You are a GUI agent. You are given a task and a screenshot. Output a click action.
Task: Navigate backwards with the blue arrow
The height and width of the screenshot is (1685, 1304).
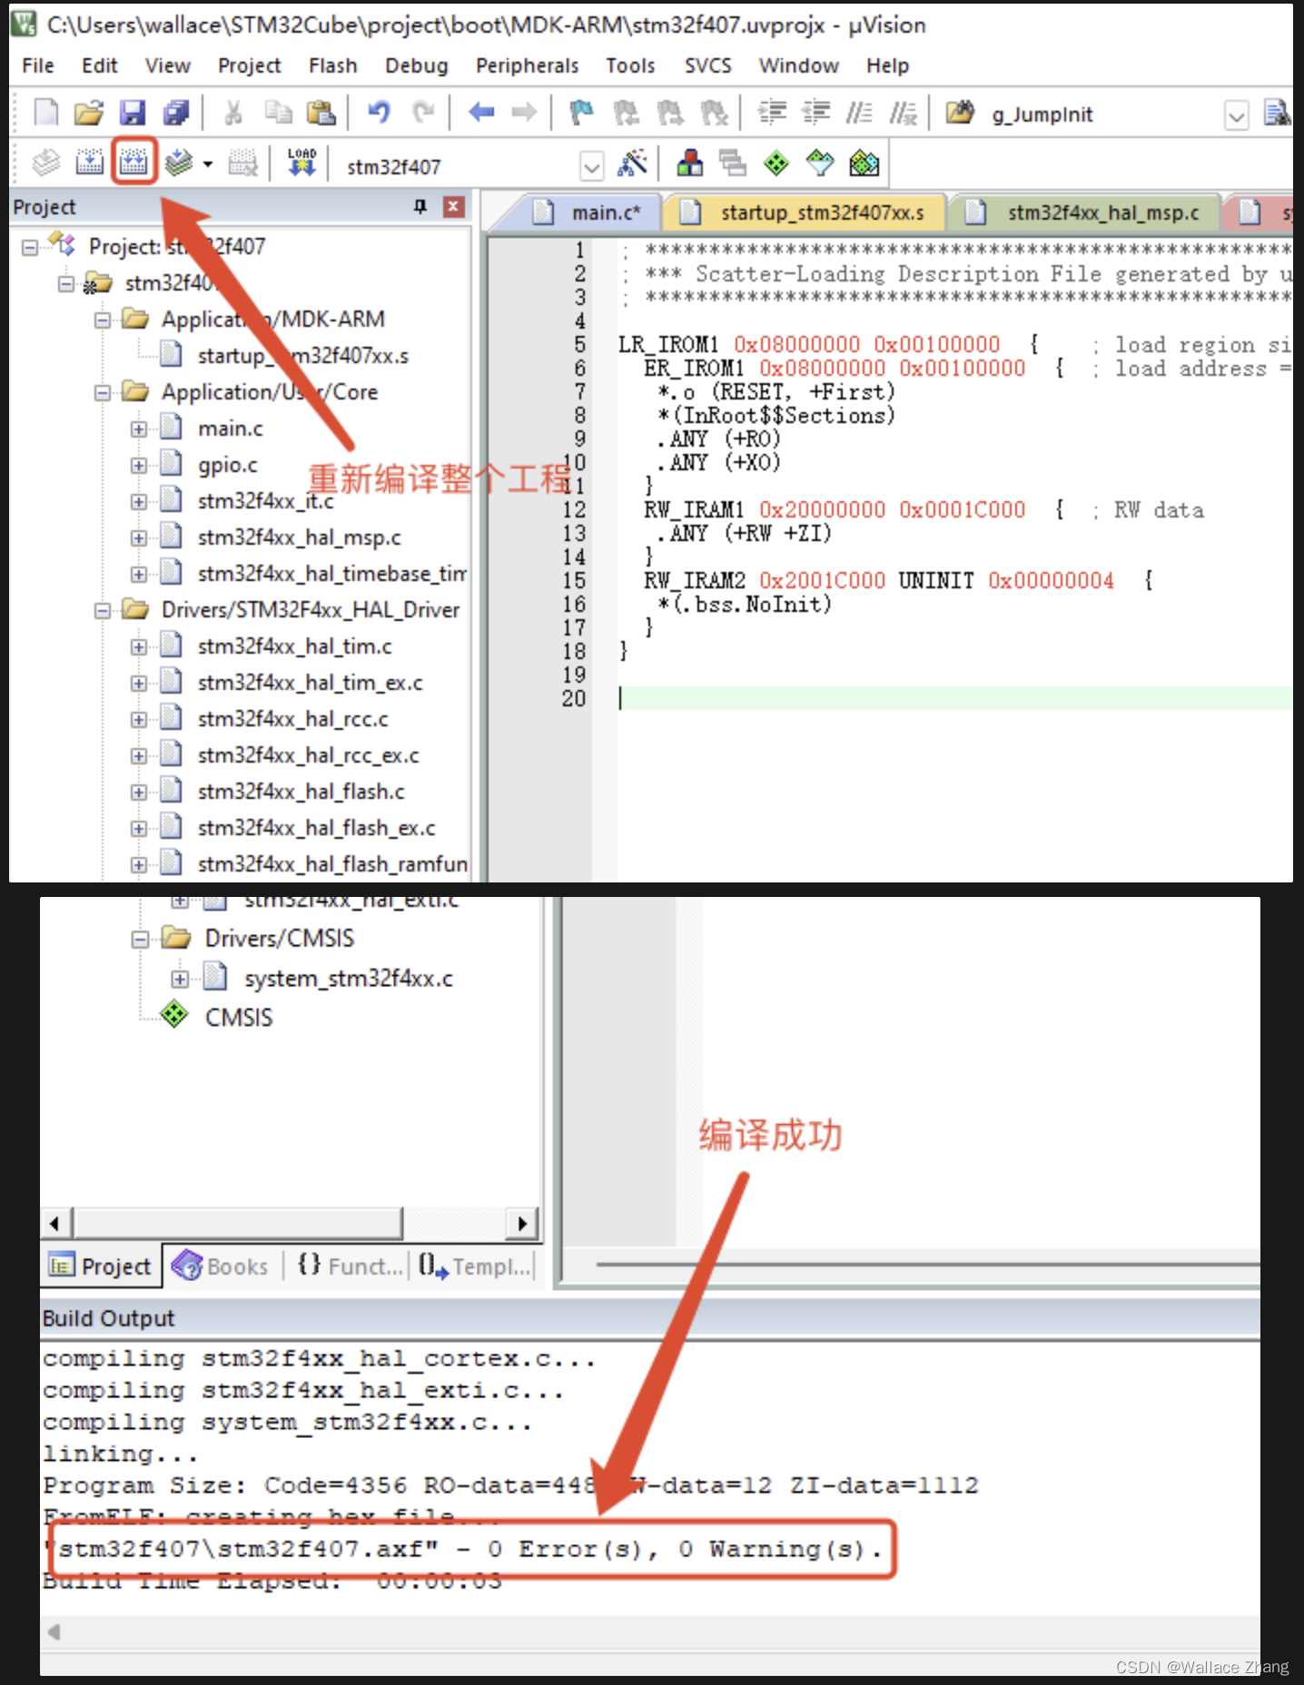pos(480,113)
